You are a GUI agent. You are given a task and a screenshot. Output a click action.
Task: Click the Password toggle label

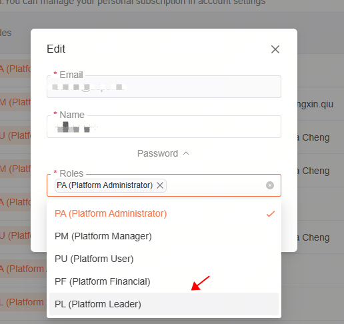[157, 153]
